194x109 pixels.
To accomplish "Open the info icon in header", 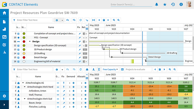I will pos(181,5).
